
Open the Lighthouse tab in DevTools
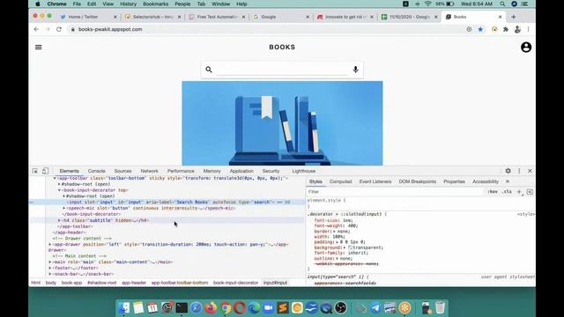[303, 171]
